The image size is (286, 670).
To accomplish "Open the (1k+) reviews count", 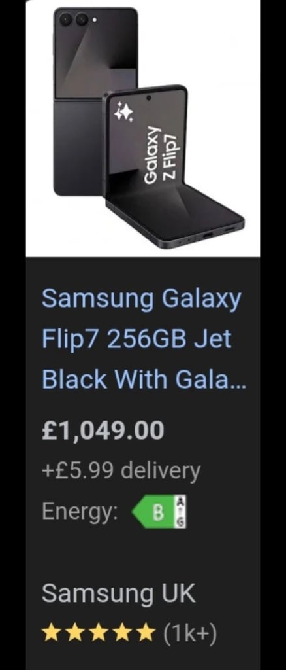I will 191,633.
